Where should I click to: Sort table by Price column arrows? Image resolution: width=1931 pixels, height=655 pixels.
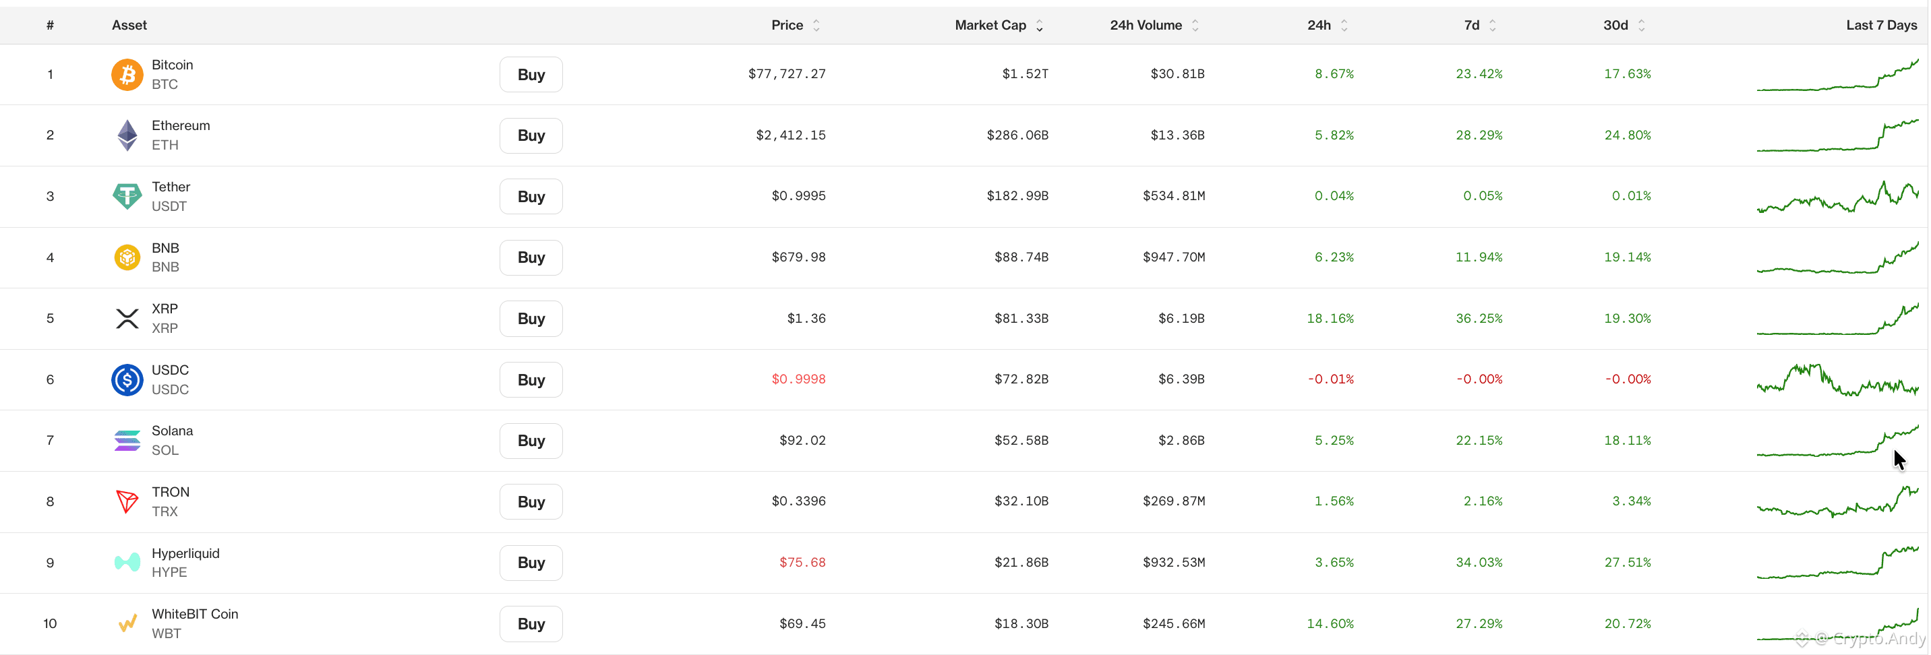(x=816, y=26)
